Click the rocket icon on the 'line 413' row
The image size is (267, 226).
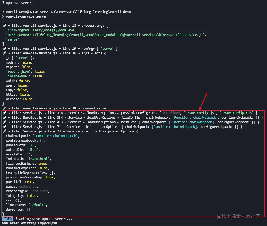point(5,122)
